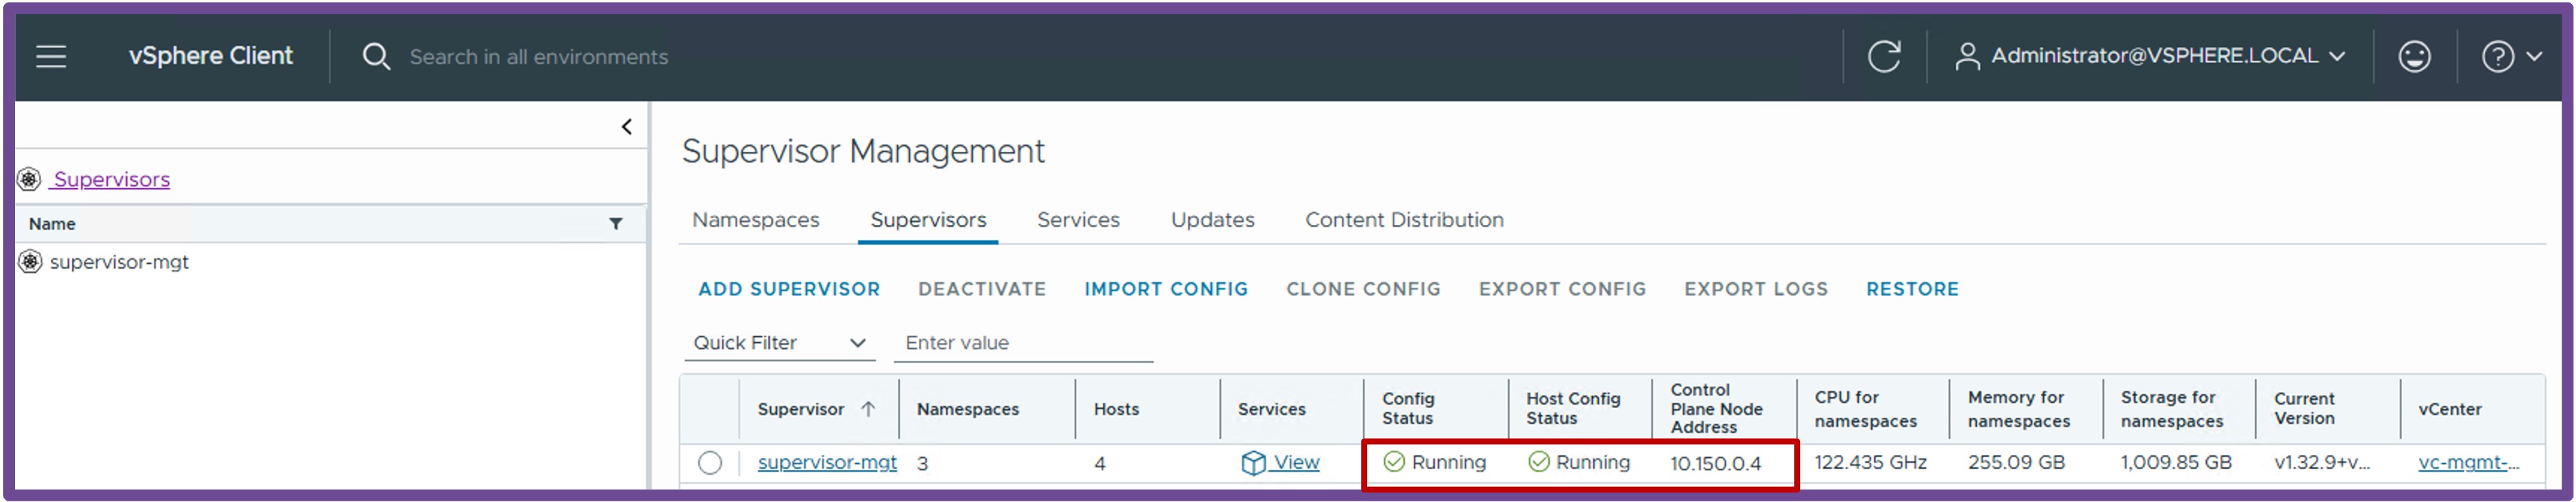Click the 122.435 GHz CPU cell

point(1870,463)
